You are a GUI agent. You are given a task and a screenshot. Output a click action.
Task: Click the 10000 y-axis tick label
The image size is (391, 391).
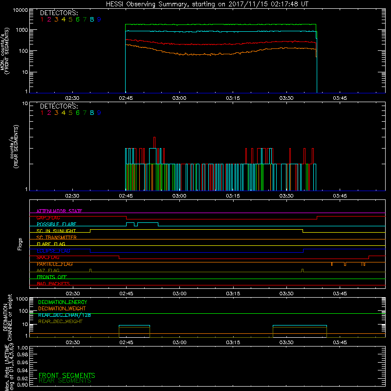(x=21, y=10)
